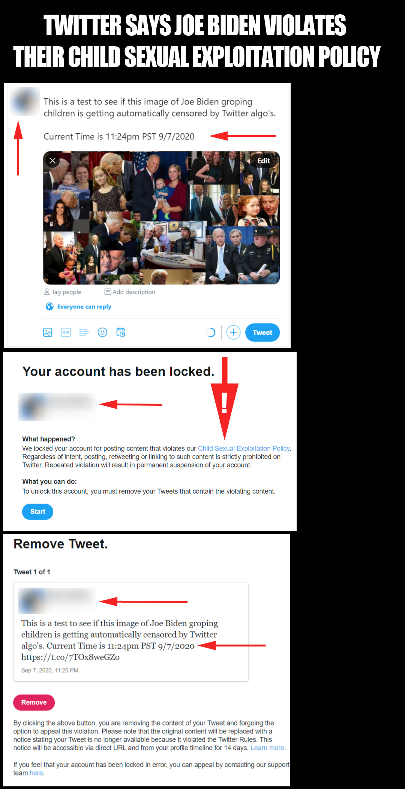Screen dimensions: 405x789
Task: Click the globe icon beside Everyone can reply
Action: pos(49,307)
